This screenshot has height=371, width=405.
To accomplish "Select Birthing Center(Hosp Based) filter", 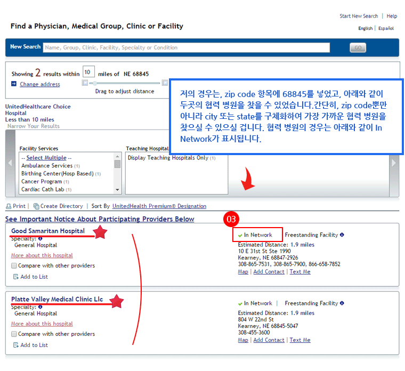I will point(61,174).
